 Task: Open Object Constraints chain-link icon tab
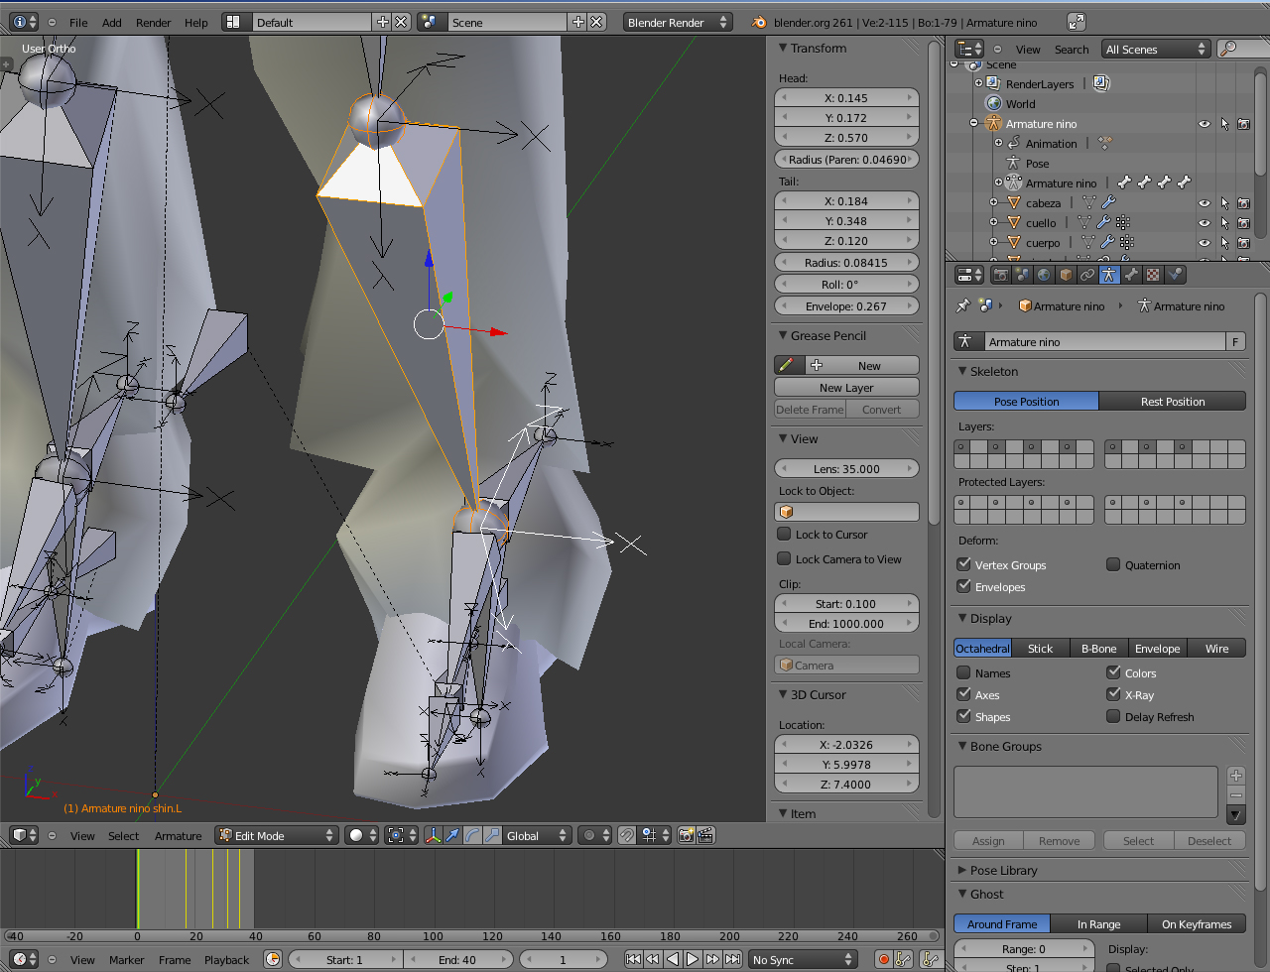point(1087,275)
